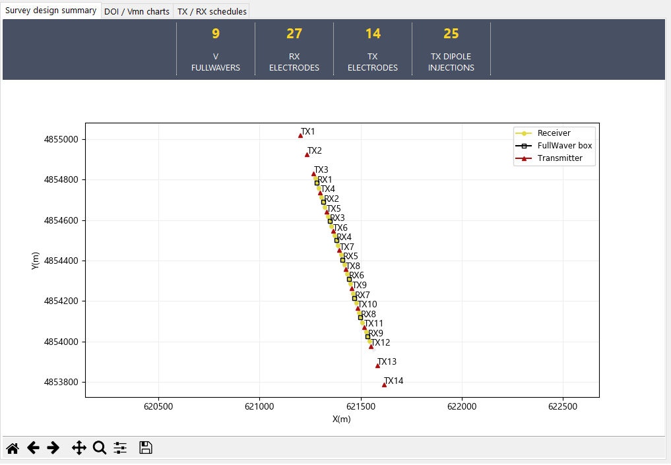
Task: Click the FullWaver box legend entry
Action: point(554,146)
